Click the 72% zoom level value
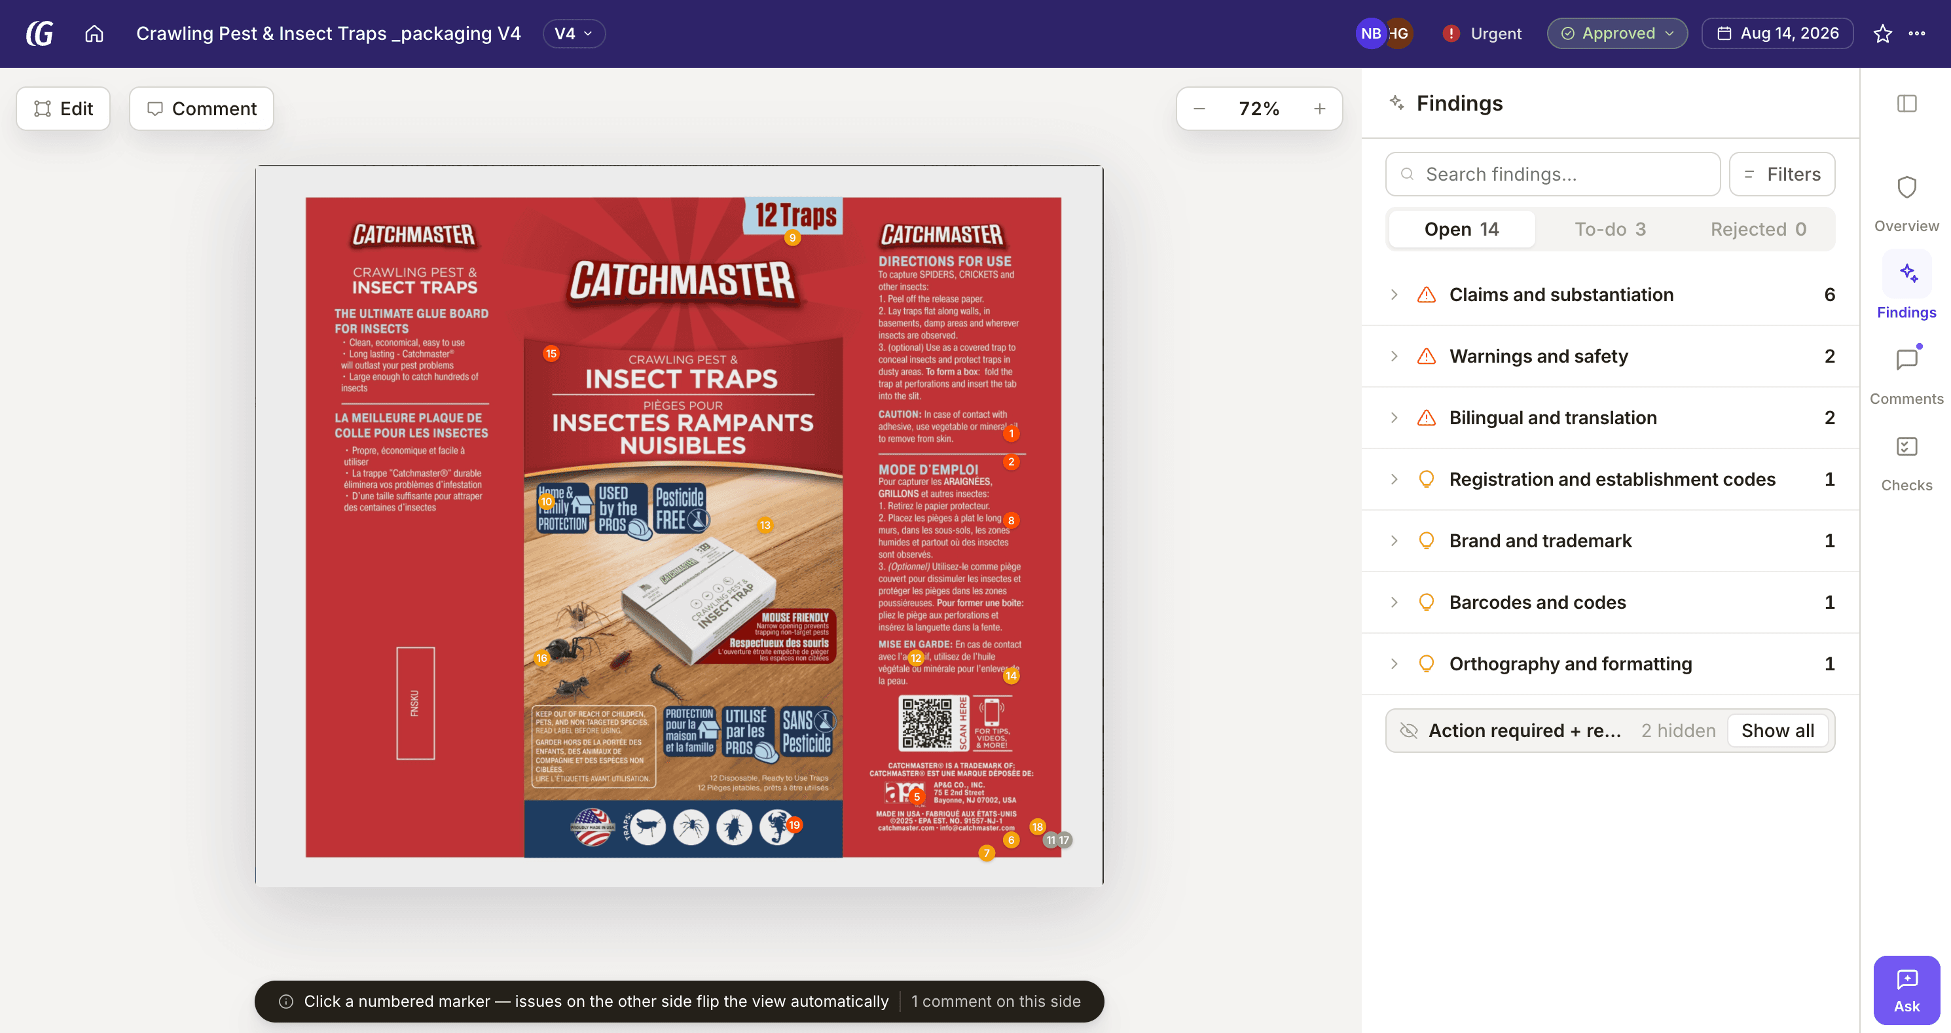Viewport: 1951px width, 1033px height. [1259, 108]
